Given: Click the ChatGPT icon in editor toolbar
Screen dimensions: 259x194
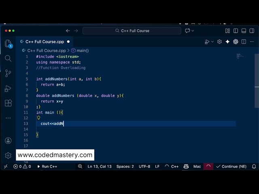Looking at the screenshot, I should click(236, 42).
